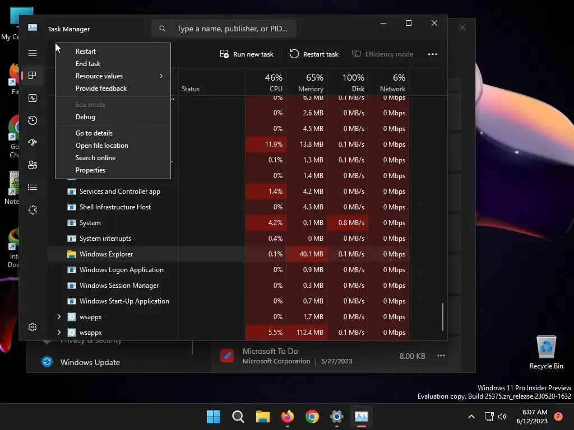574x430 pixels.
Task: Open the more options ellipsis in Task Manager
Action: click(433, 54)
